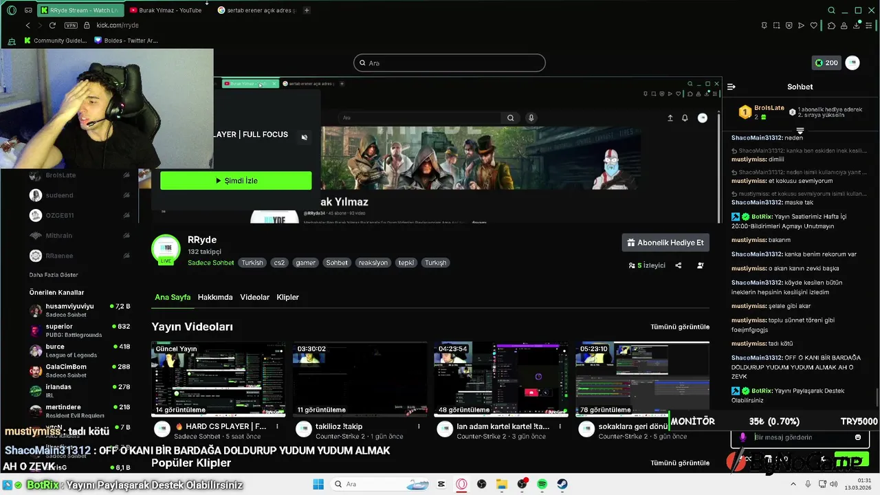The width and height of the screenshot is (880, 495).
Task: Open the 03:30:02 takilioz video thumbnail
Action: tap(360, 379)
